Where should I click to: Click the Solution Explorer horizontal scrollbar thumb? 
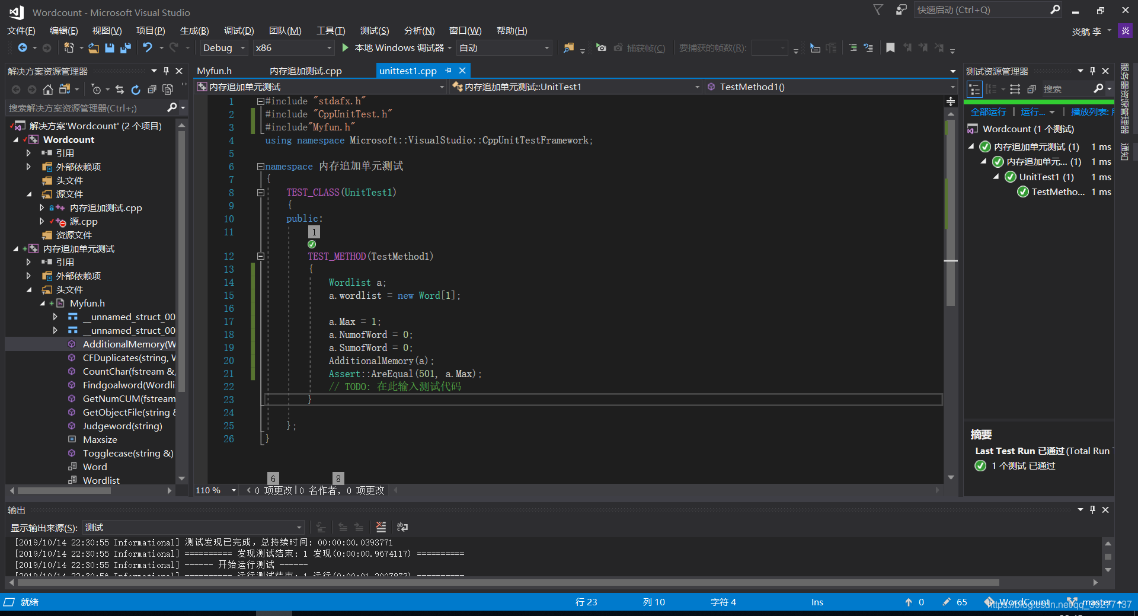click(65, 490)
